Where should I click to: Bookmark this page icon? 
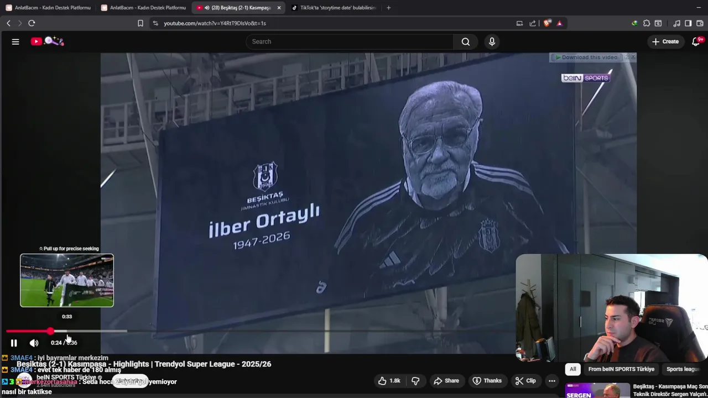(140, 23)
